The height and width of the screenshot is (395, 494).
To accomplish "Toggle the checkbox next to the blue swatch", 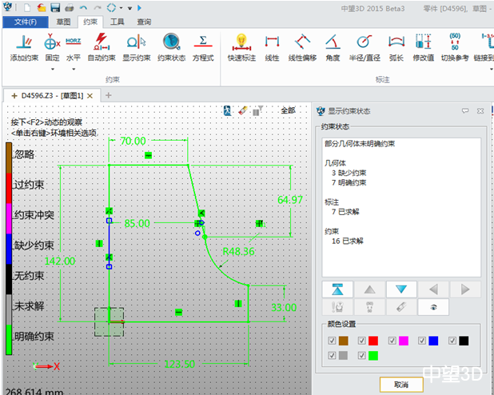I will (x=422, y=341).
